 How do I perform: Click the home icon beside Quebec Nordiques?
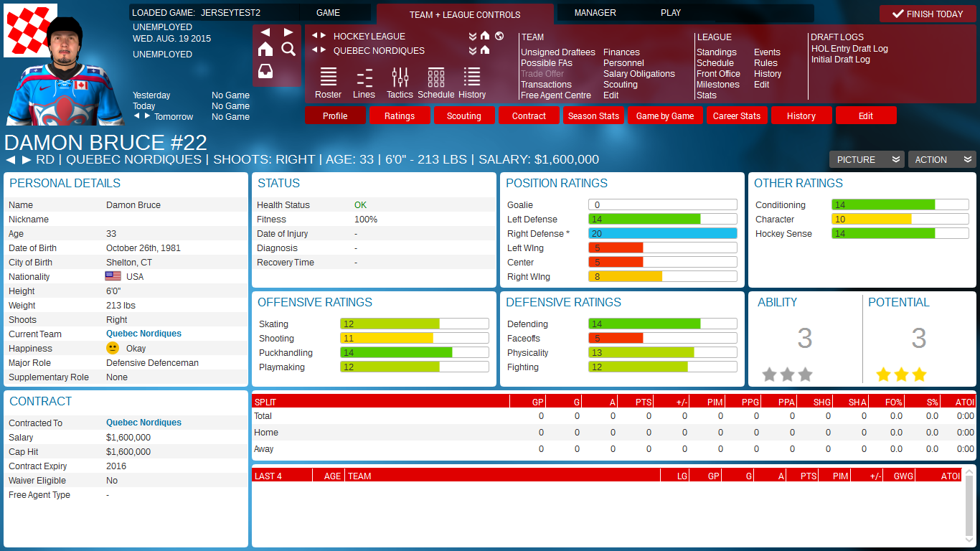point(485,50)
